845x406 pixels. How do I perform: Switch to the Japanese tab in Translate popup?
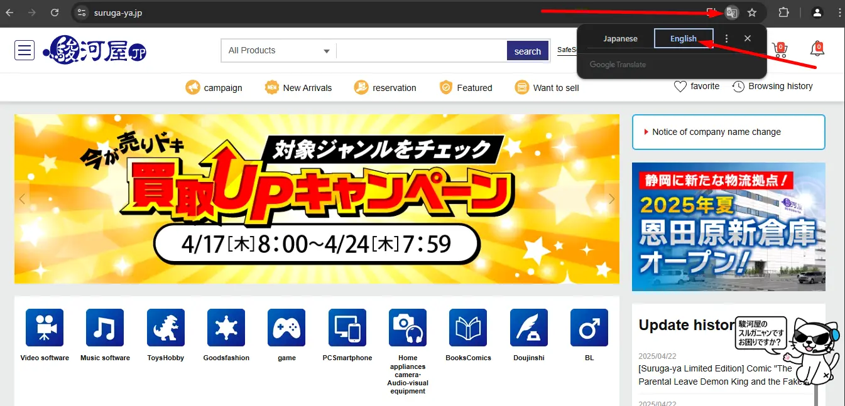[x=620, y=38]
